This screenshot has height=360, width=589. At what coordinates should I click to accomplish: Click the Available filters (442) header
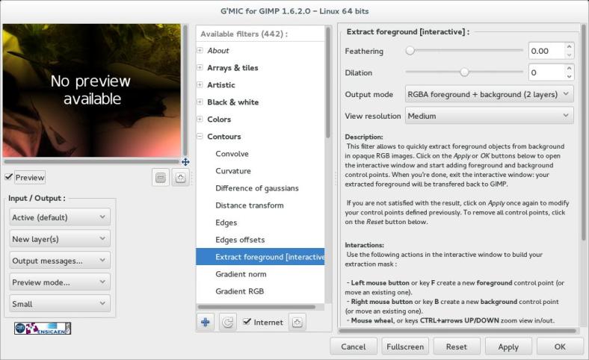point(244,34)
